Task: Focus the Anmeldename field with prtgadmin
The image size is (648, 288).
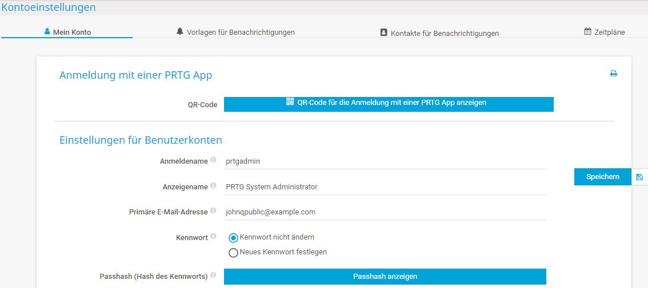Action: 385,161
